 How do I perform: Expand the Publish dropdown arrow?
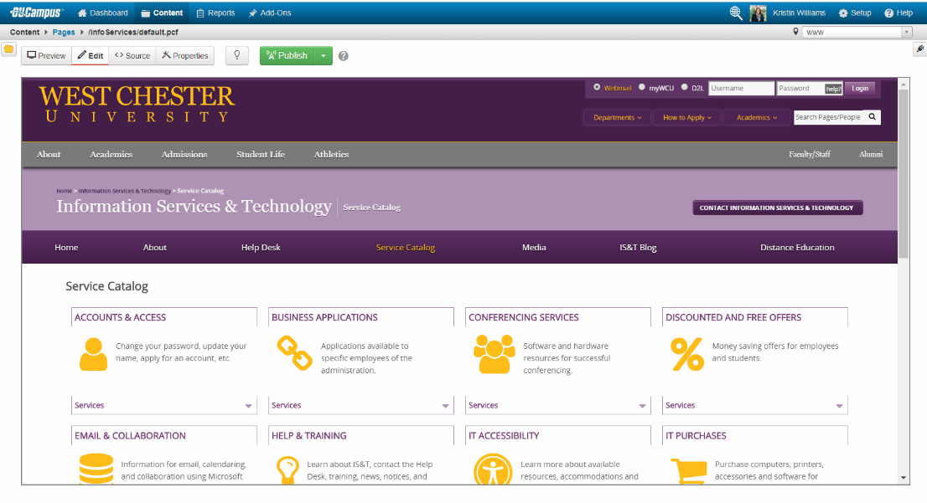coord(324,56)
